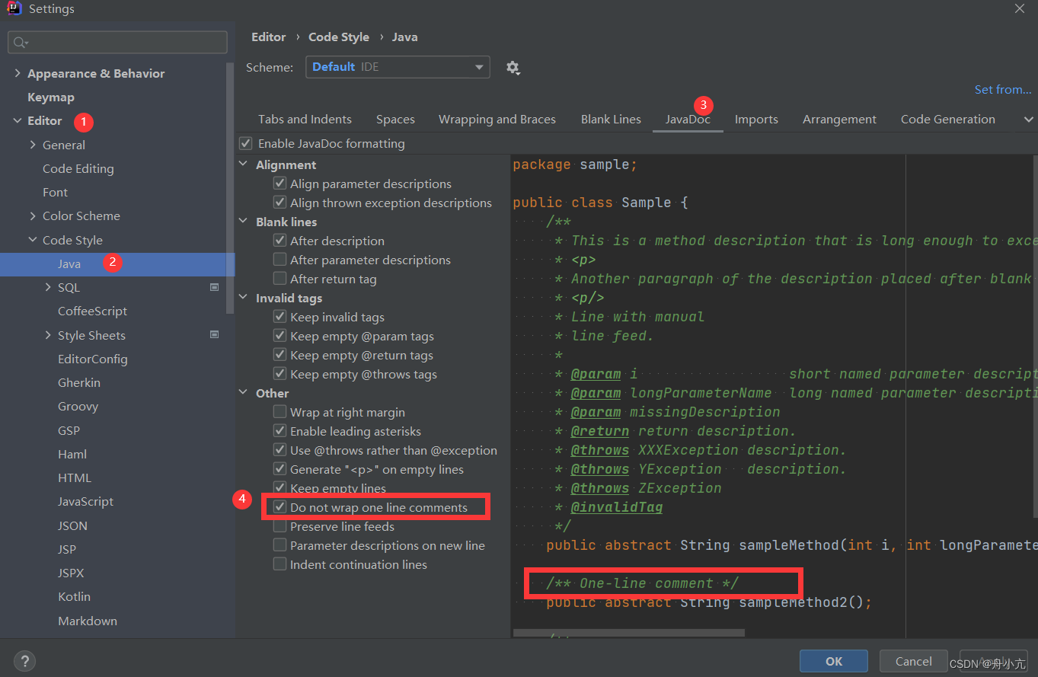Viewport: 1038px width, 677px height.
Task: Click the settings tree vertical scrollbar
Action: (231, 188)
